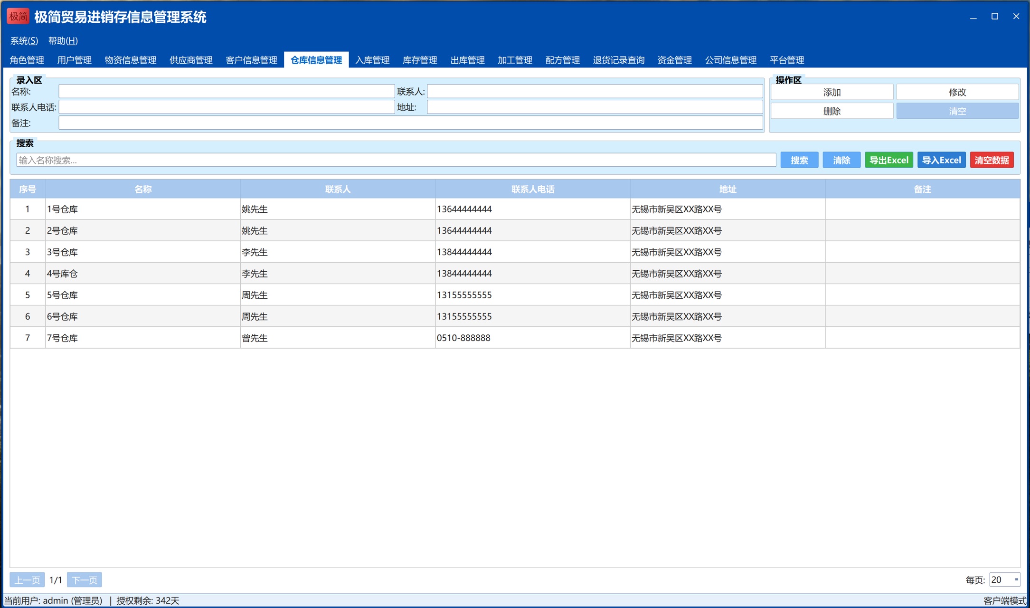This screenshot has height=608, width=1030.
Task: Click the address cell of row 6
Action: coord(728,316)
